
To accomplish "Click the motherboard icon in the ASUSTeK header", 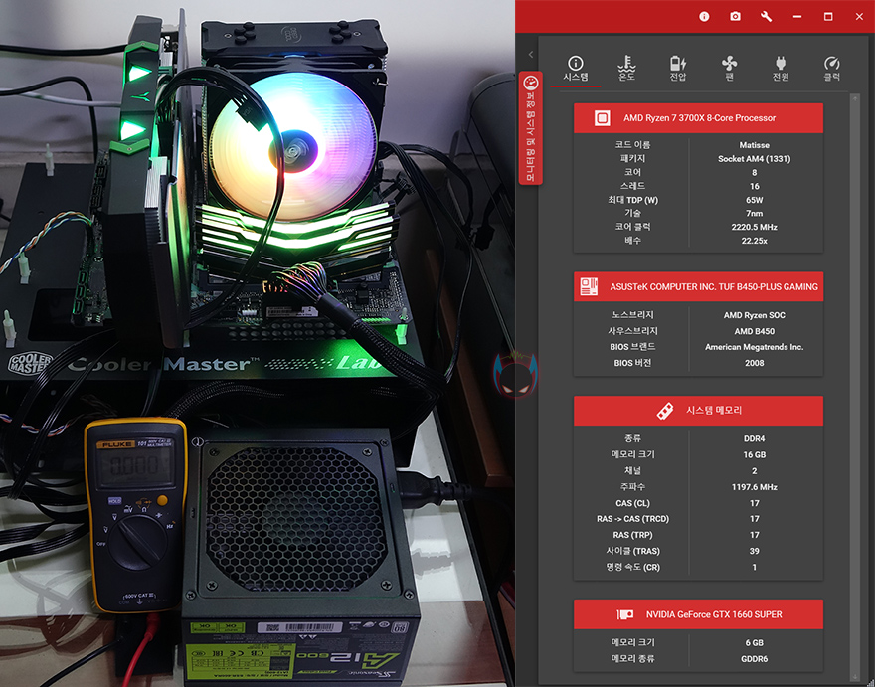I will (x=589, y=287).
